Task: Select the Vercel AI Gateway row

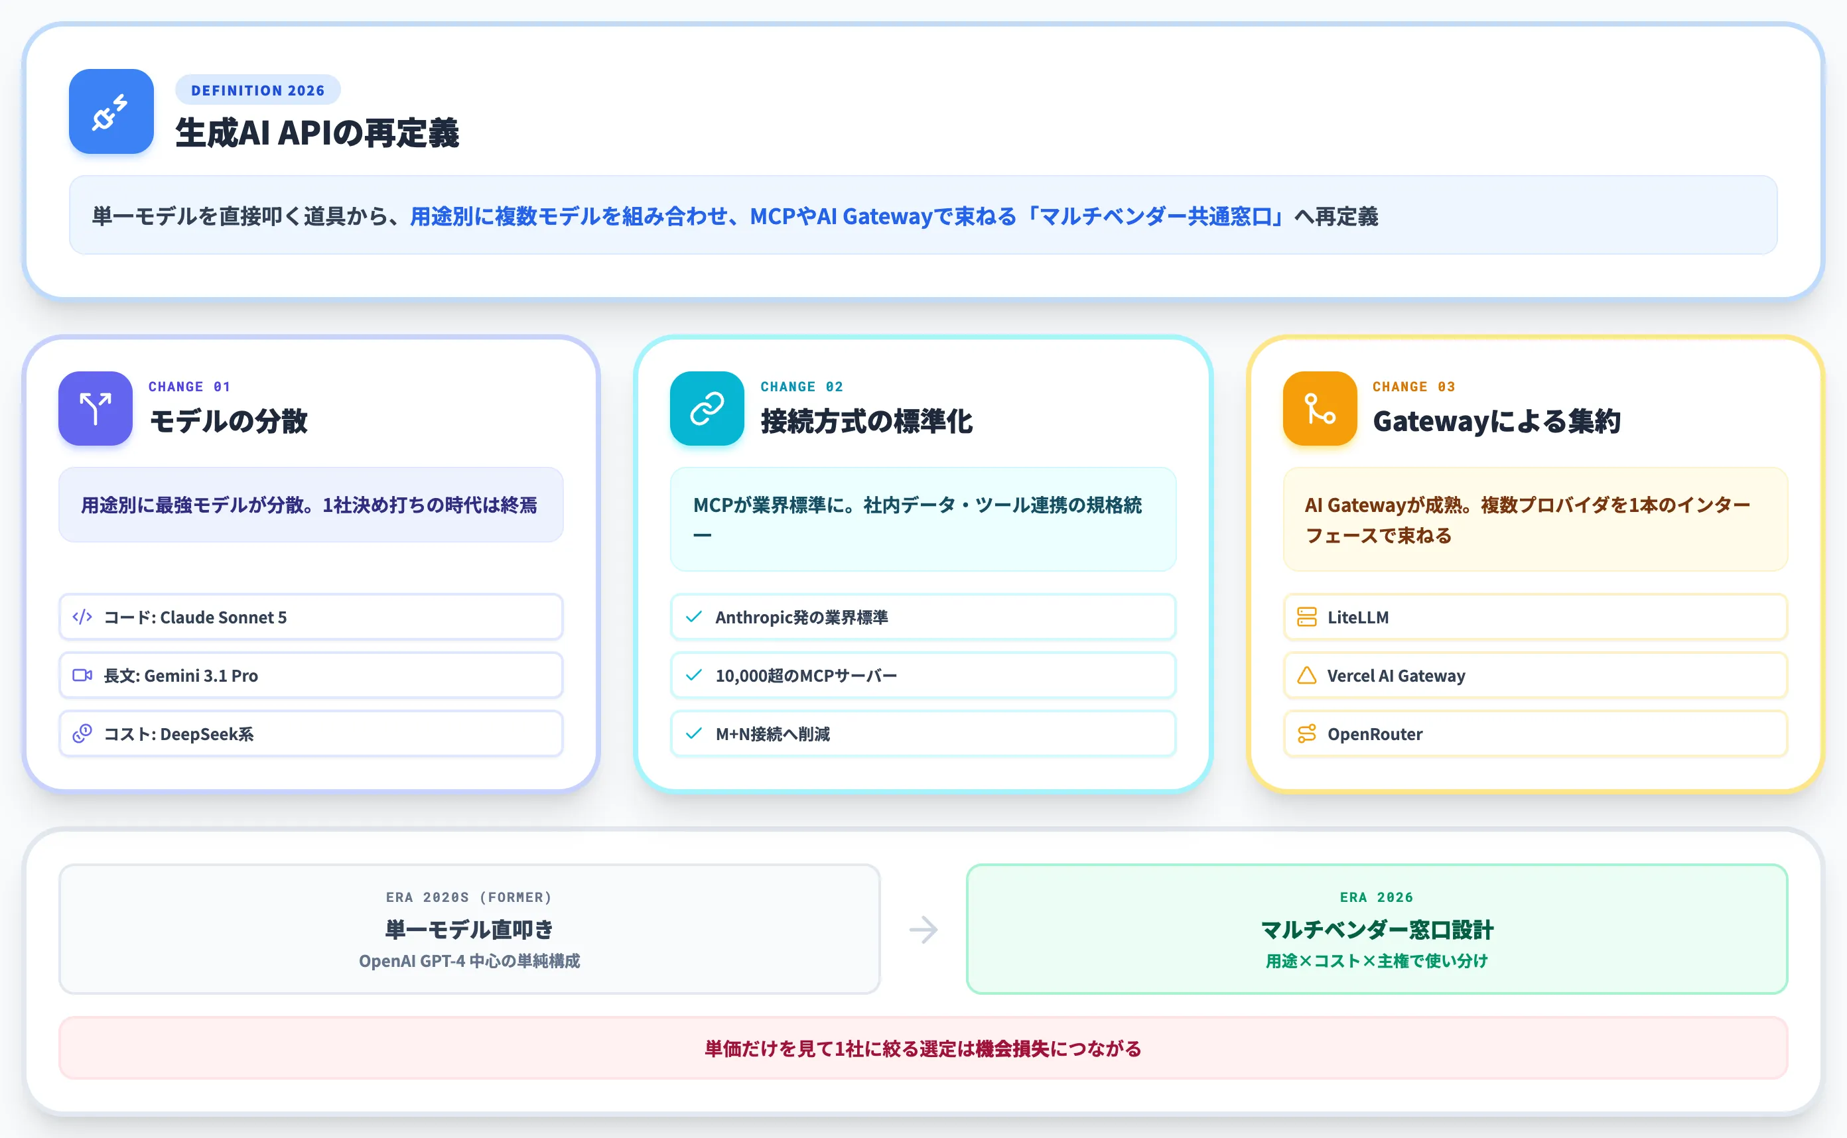Action: (1535, 675)
